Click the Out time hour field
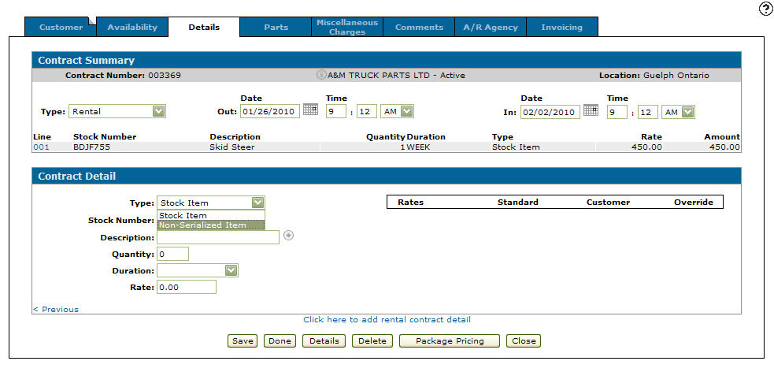 click(336, 112)
